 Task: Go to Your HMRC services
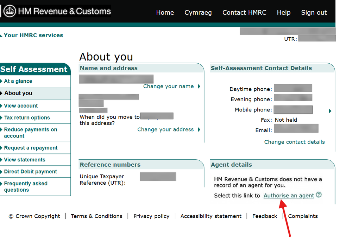pyautogui.click(x=33, y=35)
